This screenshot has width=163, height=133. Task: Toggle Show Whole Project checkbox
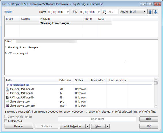6,117
